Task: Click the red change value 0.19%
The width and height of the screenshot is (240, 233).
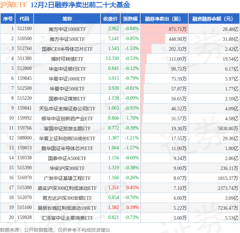Action: (133, 208)
